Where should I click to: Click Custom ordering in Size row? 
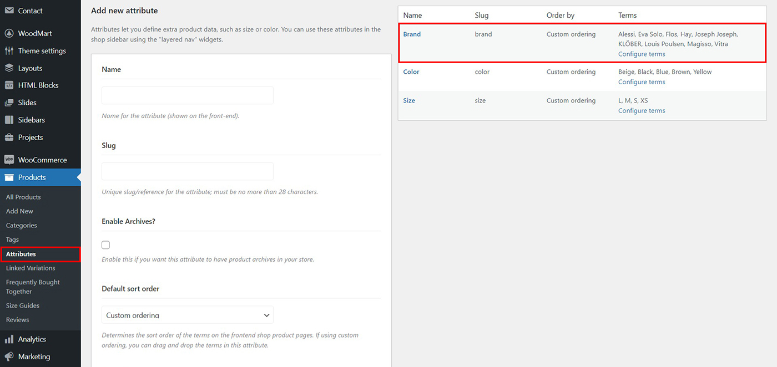pyautogui.click(x=571, y=101)
